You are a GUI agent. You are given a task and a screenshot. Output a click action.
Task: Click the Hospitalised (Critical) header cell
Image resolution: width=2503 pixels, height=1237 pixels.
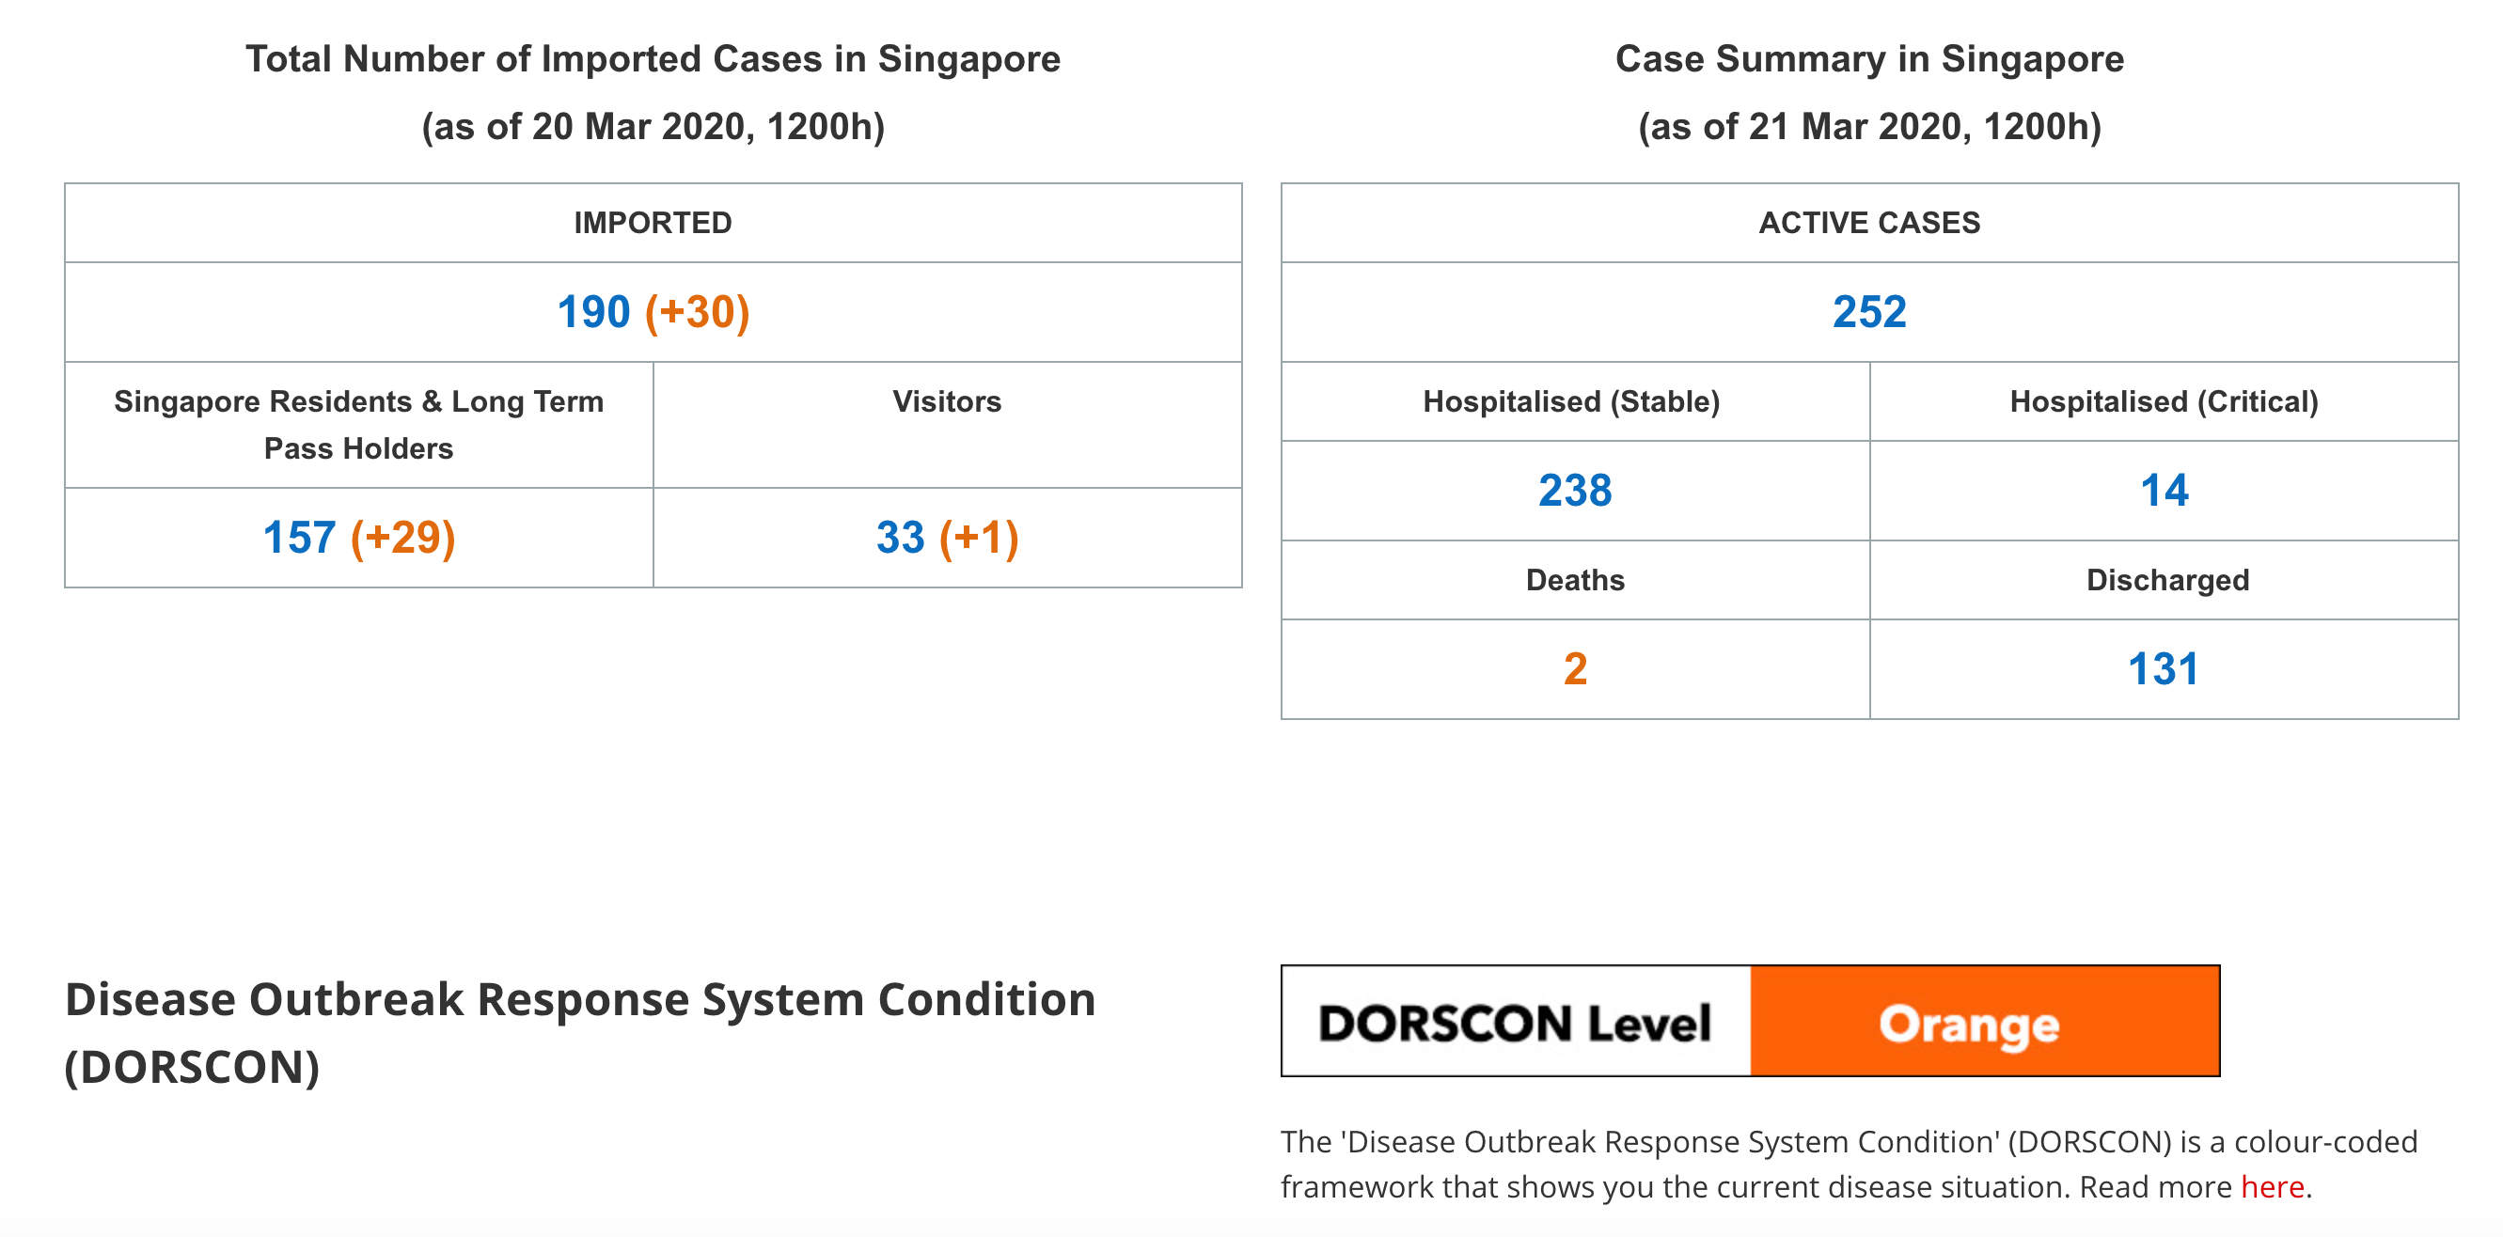(2163, 401)
